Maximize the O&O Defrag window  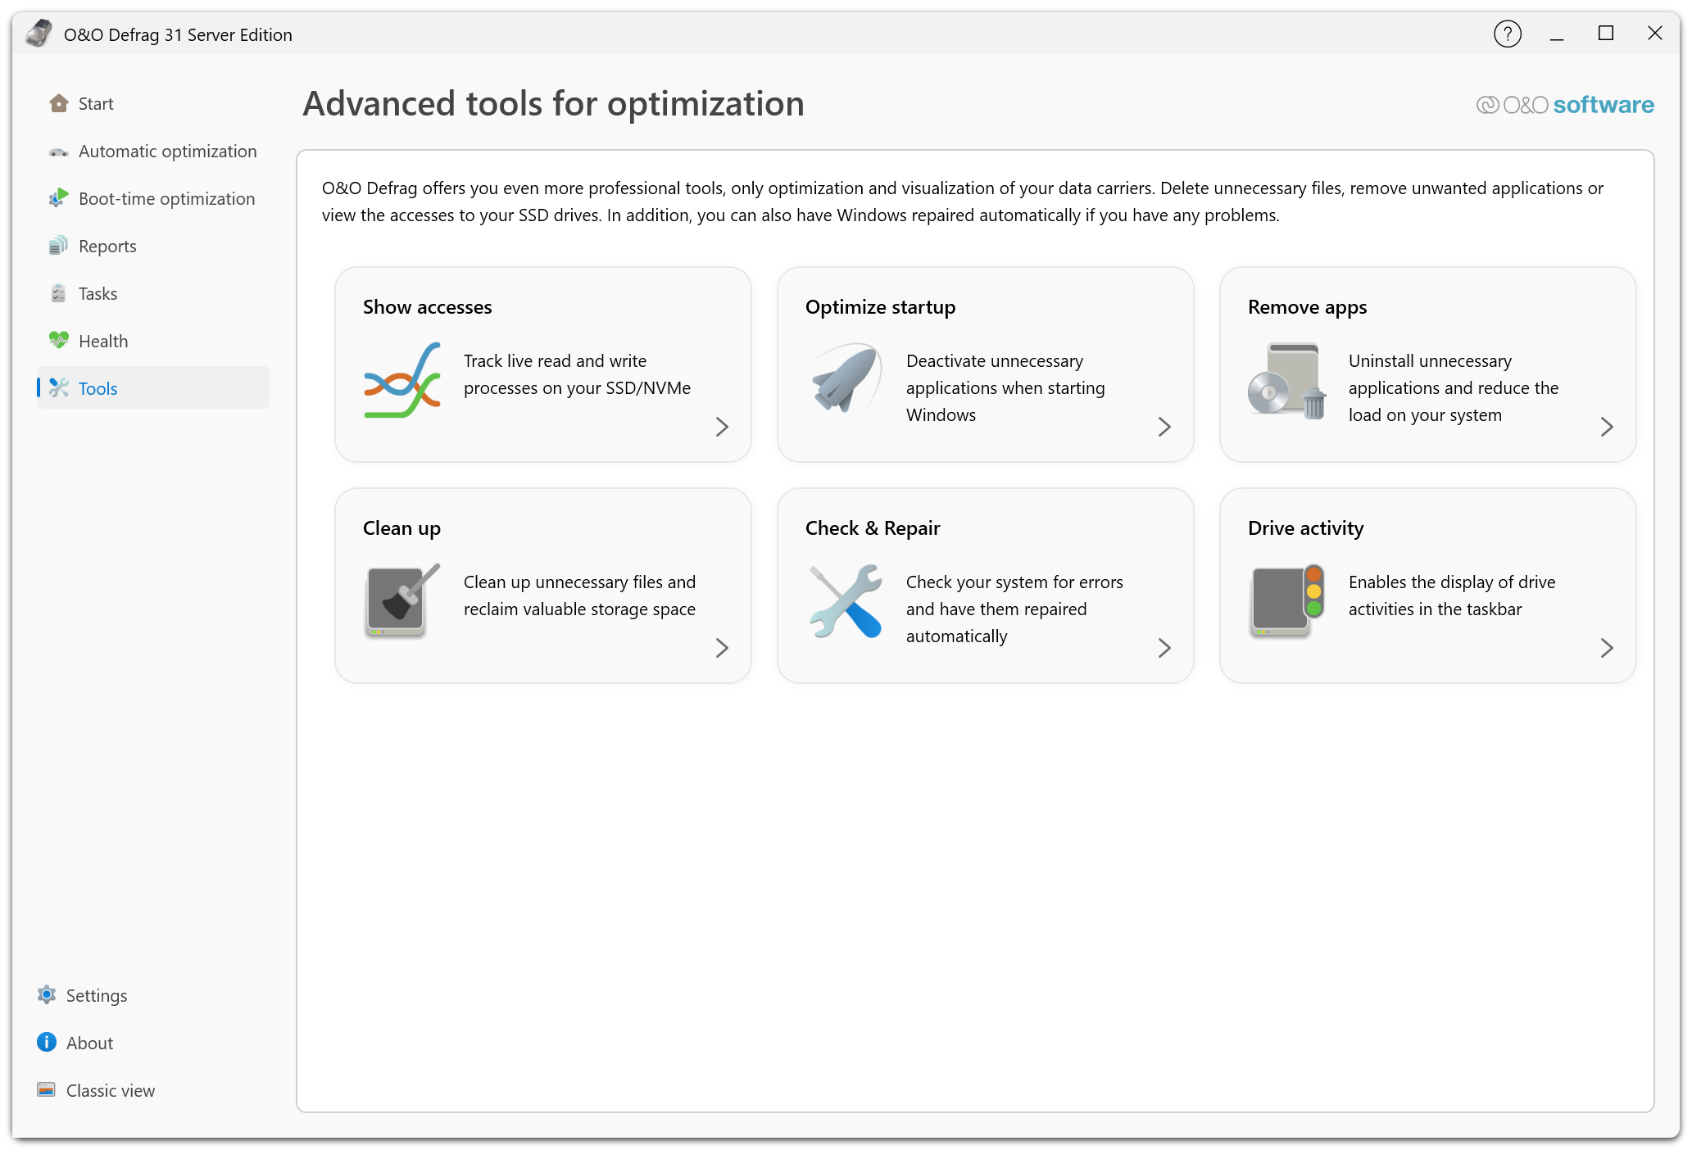(x=1606, y=34)
